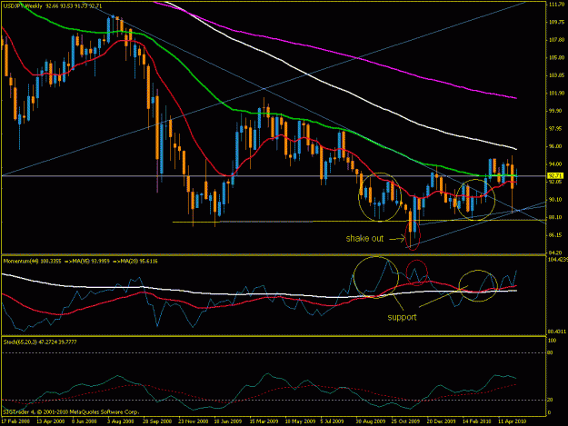The image size is (568, 426).
Task: Click the 97.95 price axis label
Action: pyautogui.click(x=556, y=128)
